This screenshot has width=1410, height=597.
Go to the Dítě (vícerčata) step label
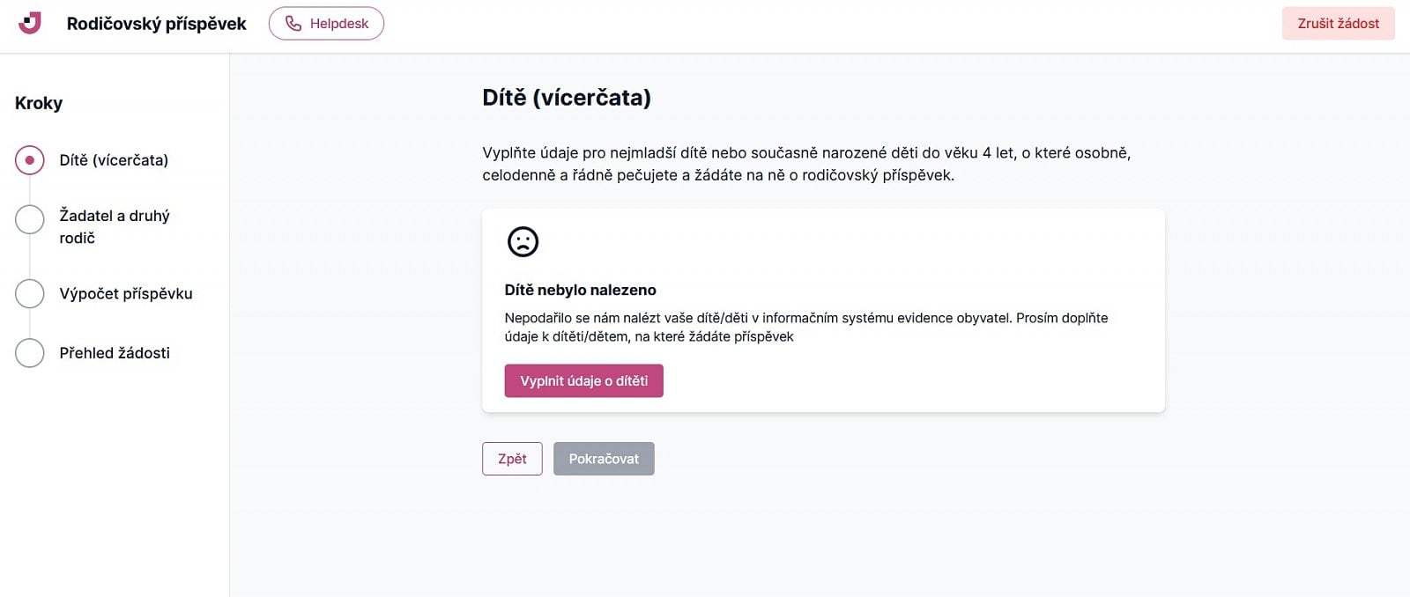click(114, 160)
